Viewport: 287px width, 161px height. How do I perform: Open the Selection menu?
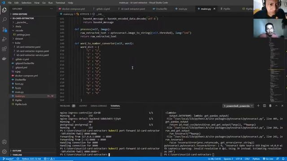(26, 3)
